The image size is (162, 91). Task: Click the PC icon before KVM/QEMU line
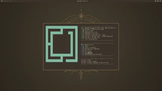(x=82, y=28)
